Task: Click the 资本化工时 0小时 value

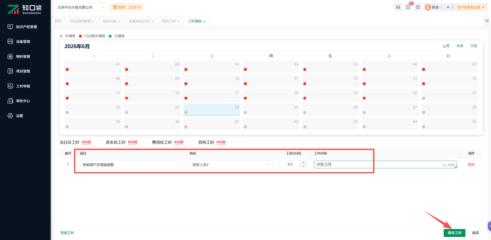Action: (133, 142)
